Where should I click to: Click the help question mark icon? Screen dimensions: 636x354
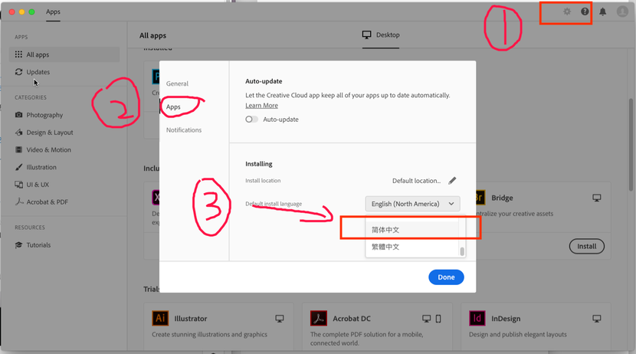tap(585, 11)
